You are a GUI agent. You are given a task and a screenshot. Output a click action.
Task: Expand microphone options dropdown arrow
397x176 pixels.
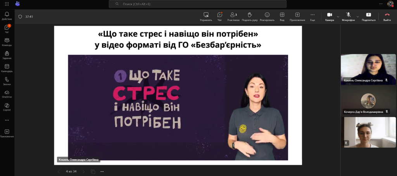(x=357, y=17)
